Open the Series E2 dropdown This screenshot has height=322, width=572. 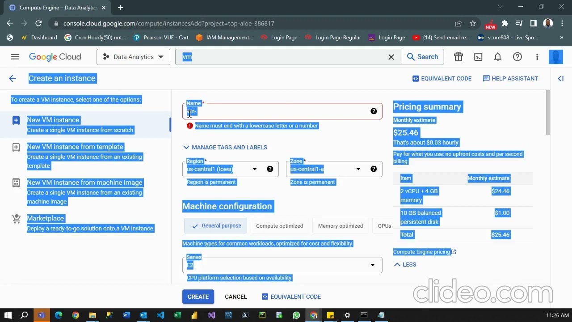[282, 265]
